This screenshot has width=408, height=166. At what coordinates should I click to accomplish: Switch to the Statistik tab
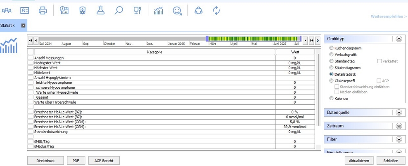(8, 25)
